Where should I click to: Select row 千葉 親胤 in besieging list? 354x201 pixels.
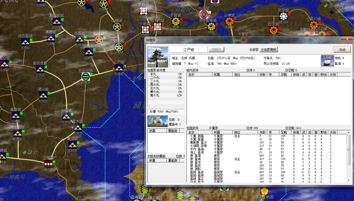point(266,136)
